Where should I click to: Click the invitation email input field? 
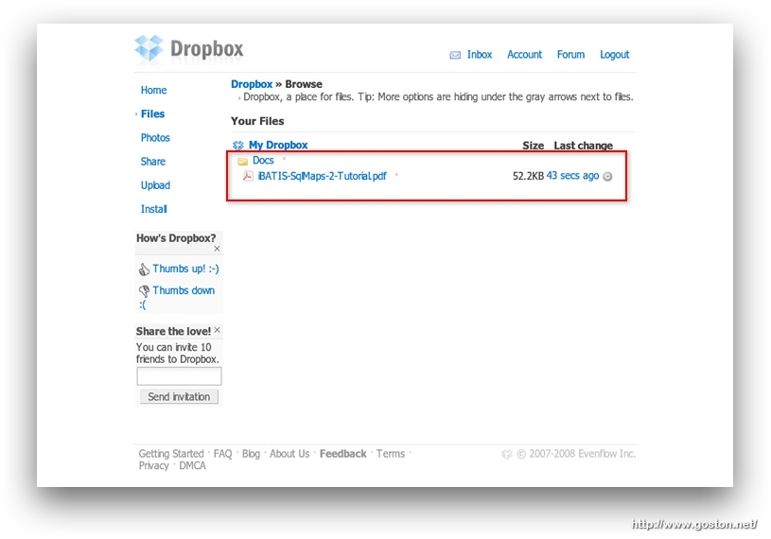[179, 376]
